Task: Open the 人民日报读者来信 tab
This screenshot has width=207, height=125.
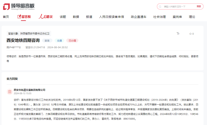Action: click(112, 17)
